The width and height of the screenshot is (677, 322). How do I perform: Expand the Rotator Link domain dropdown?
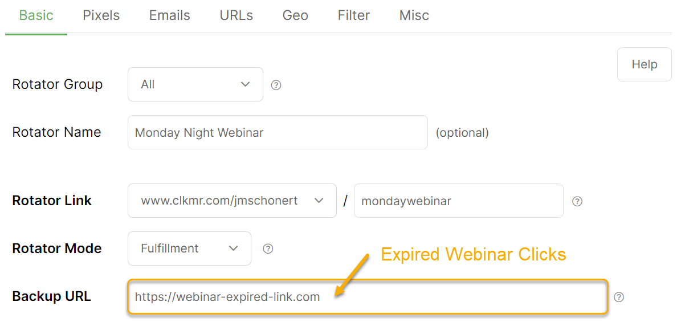click(x=231, y=201)
